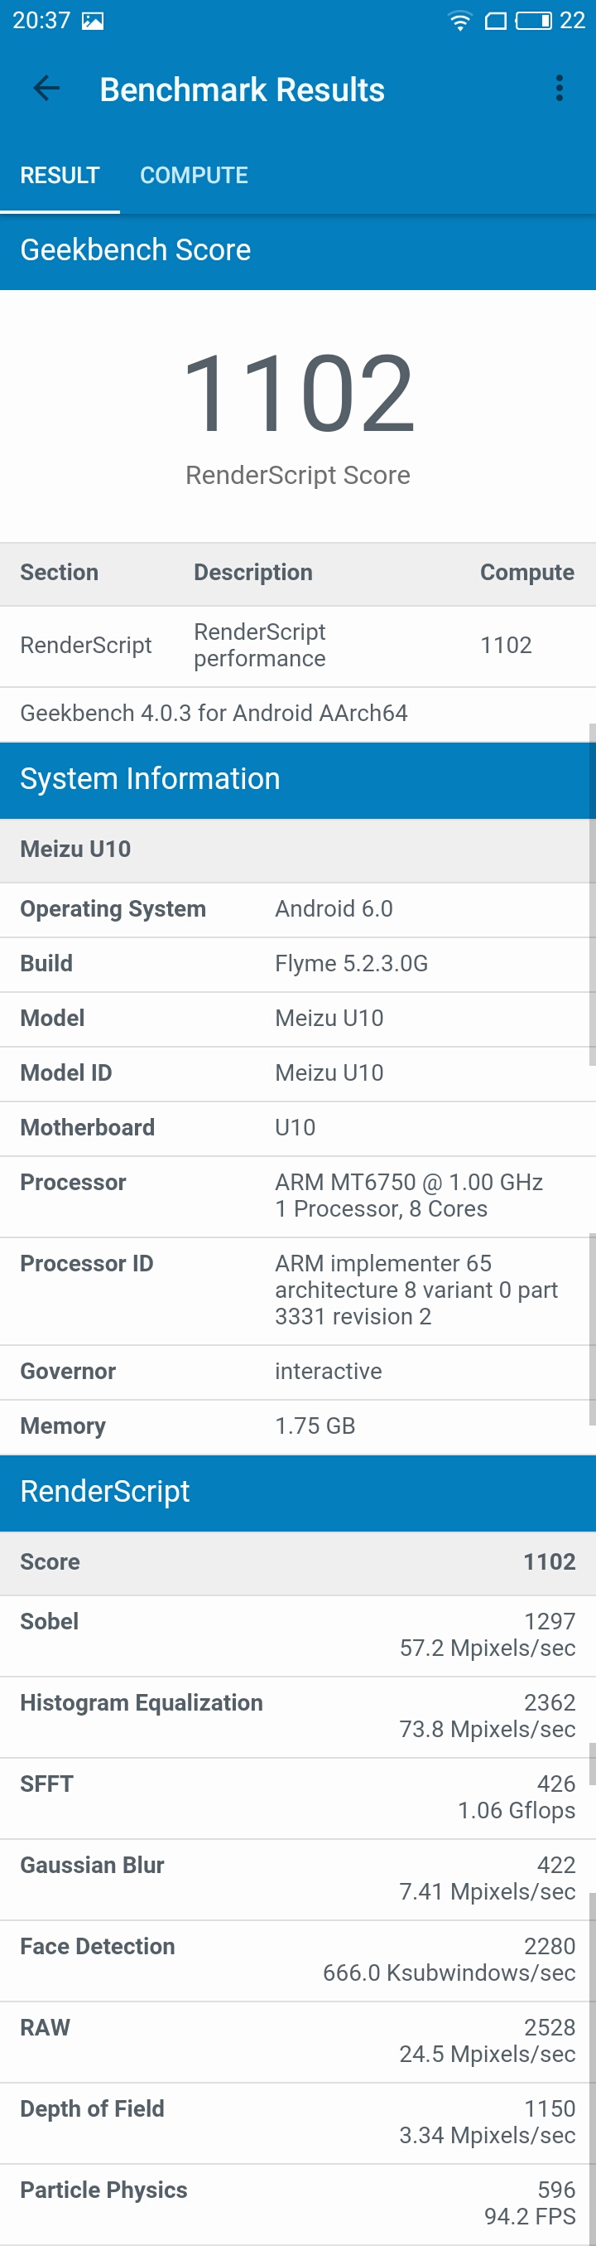Tap the Face Detection result row

coord(298,1960)
